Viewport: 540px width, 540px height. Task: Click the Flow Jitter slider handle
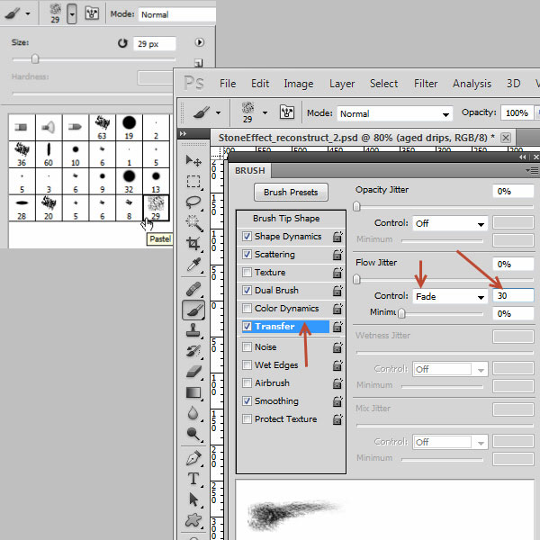[356, 279]
